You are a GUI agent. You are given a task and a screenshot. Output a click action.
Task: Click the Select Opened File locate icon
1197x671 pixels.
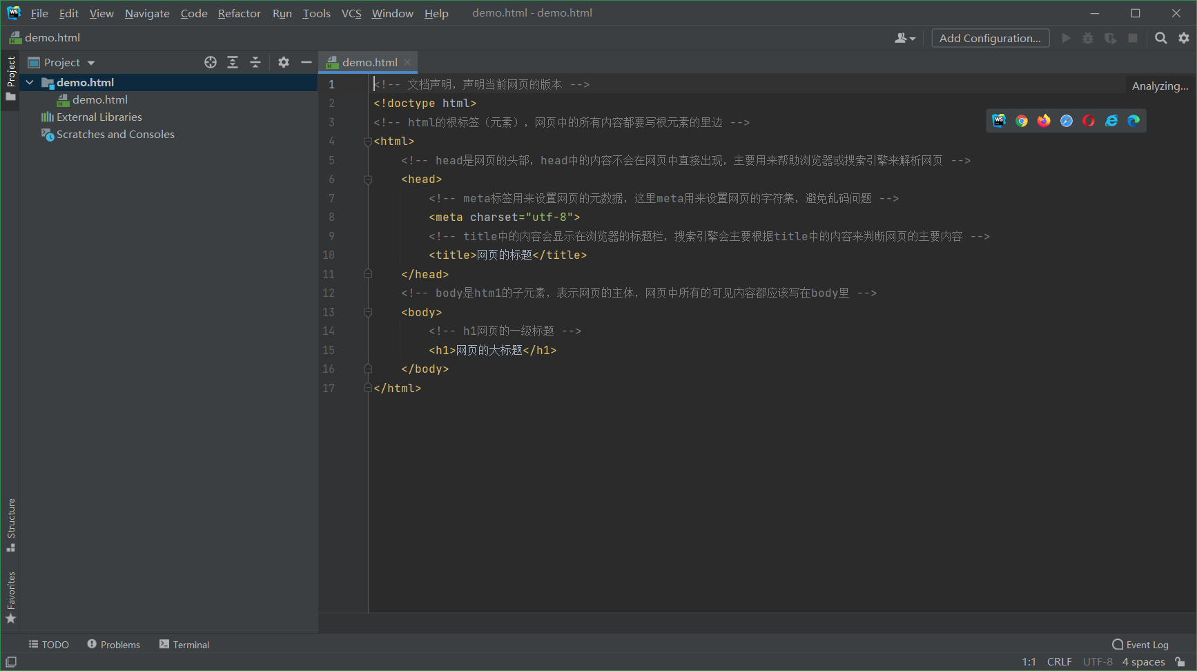click(211, 62)
